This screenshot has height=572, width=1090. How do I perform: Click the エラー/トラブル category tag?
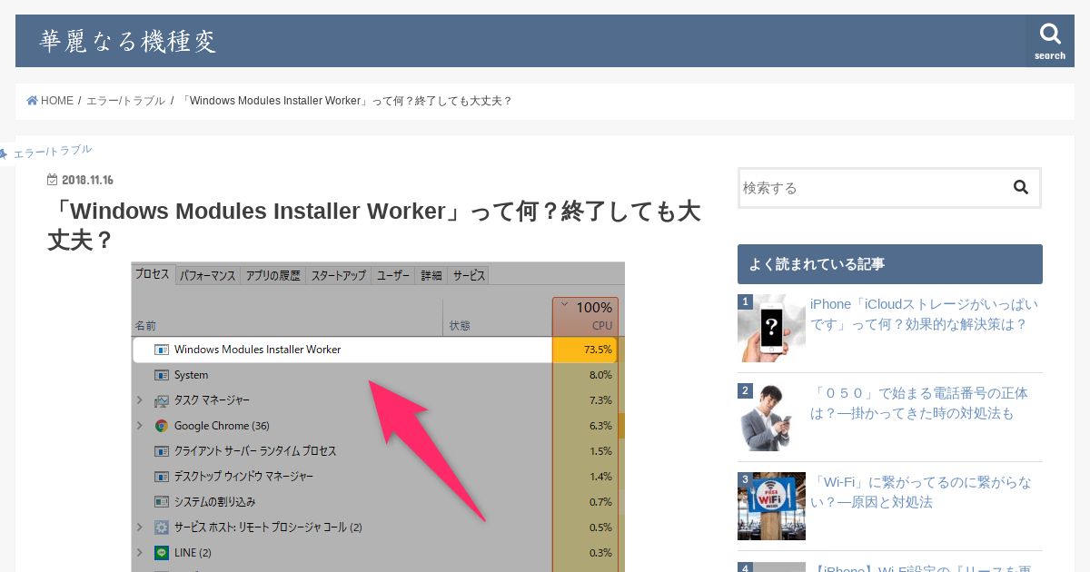coord(53,151)
